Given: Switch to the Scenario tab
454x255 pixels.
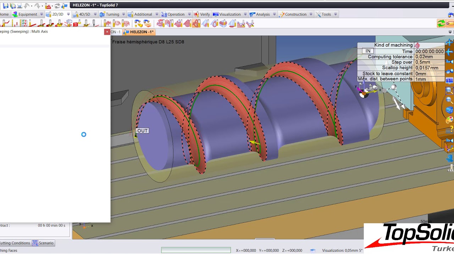Looking at the screenshot, I should pyautogui.click(x=43, y=243).
